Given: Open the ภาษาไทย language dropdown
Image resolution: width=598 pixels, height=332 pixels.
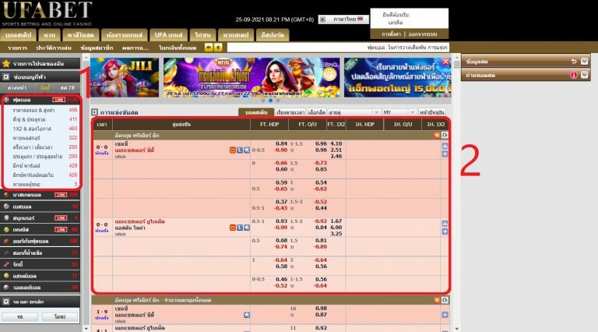Looking at the screenshot, I should [x=343, y=19].
